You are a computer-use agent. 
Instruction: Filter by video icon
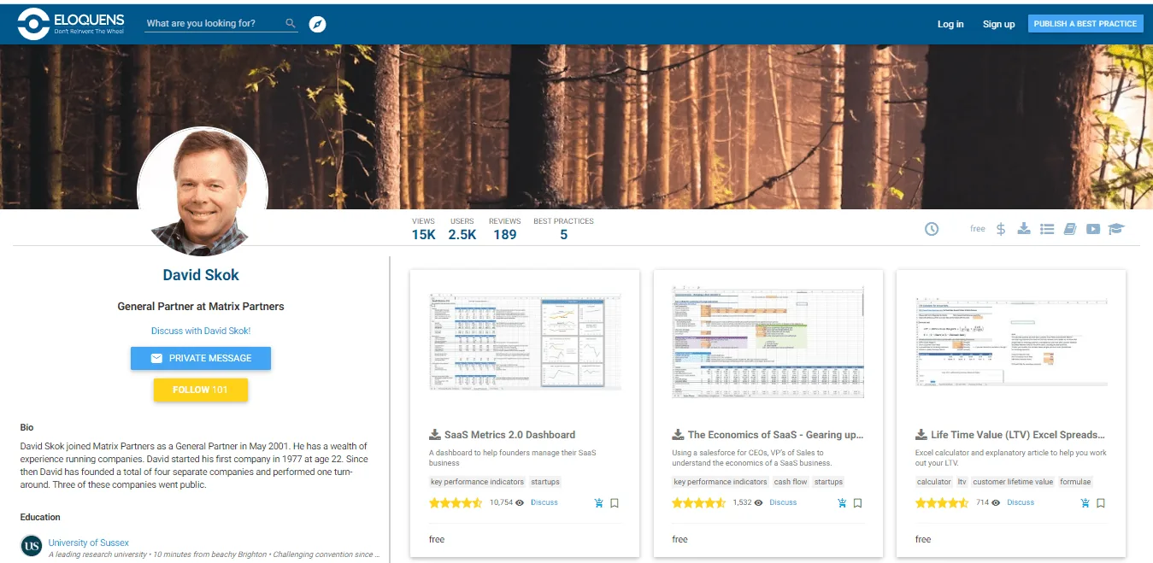point(1093,229)
